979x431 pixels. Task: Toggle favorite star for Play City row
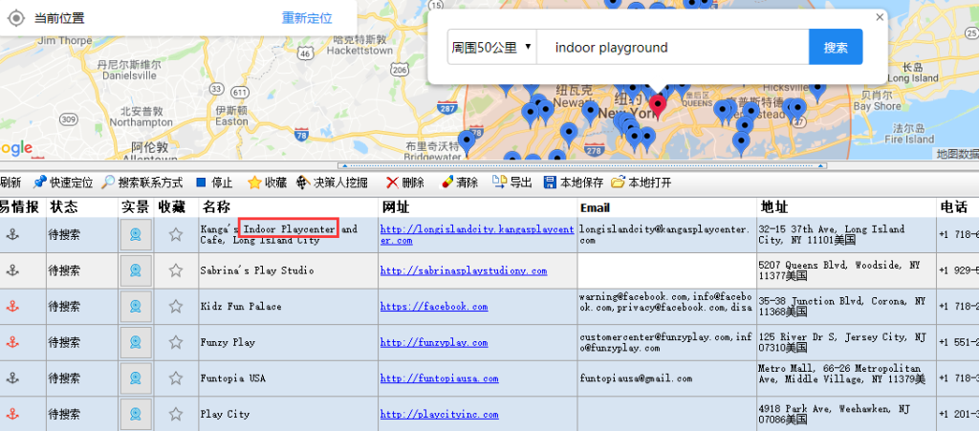(x=176, y=415)
